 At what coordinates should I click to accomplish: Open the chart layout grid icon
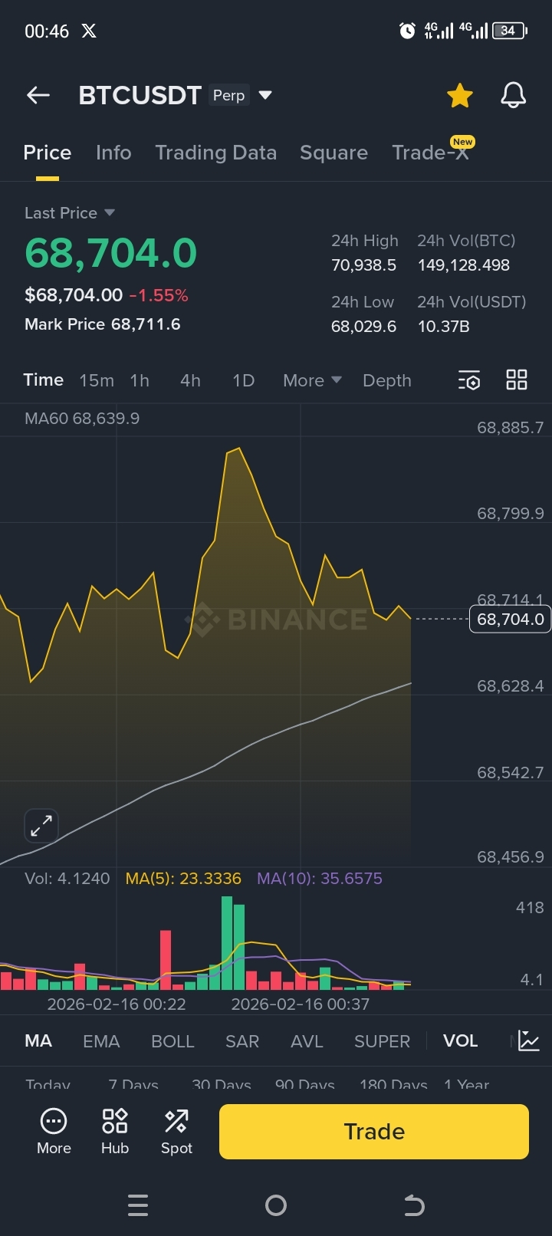[x=517, y=380]
